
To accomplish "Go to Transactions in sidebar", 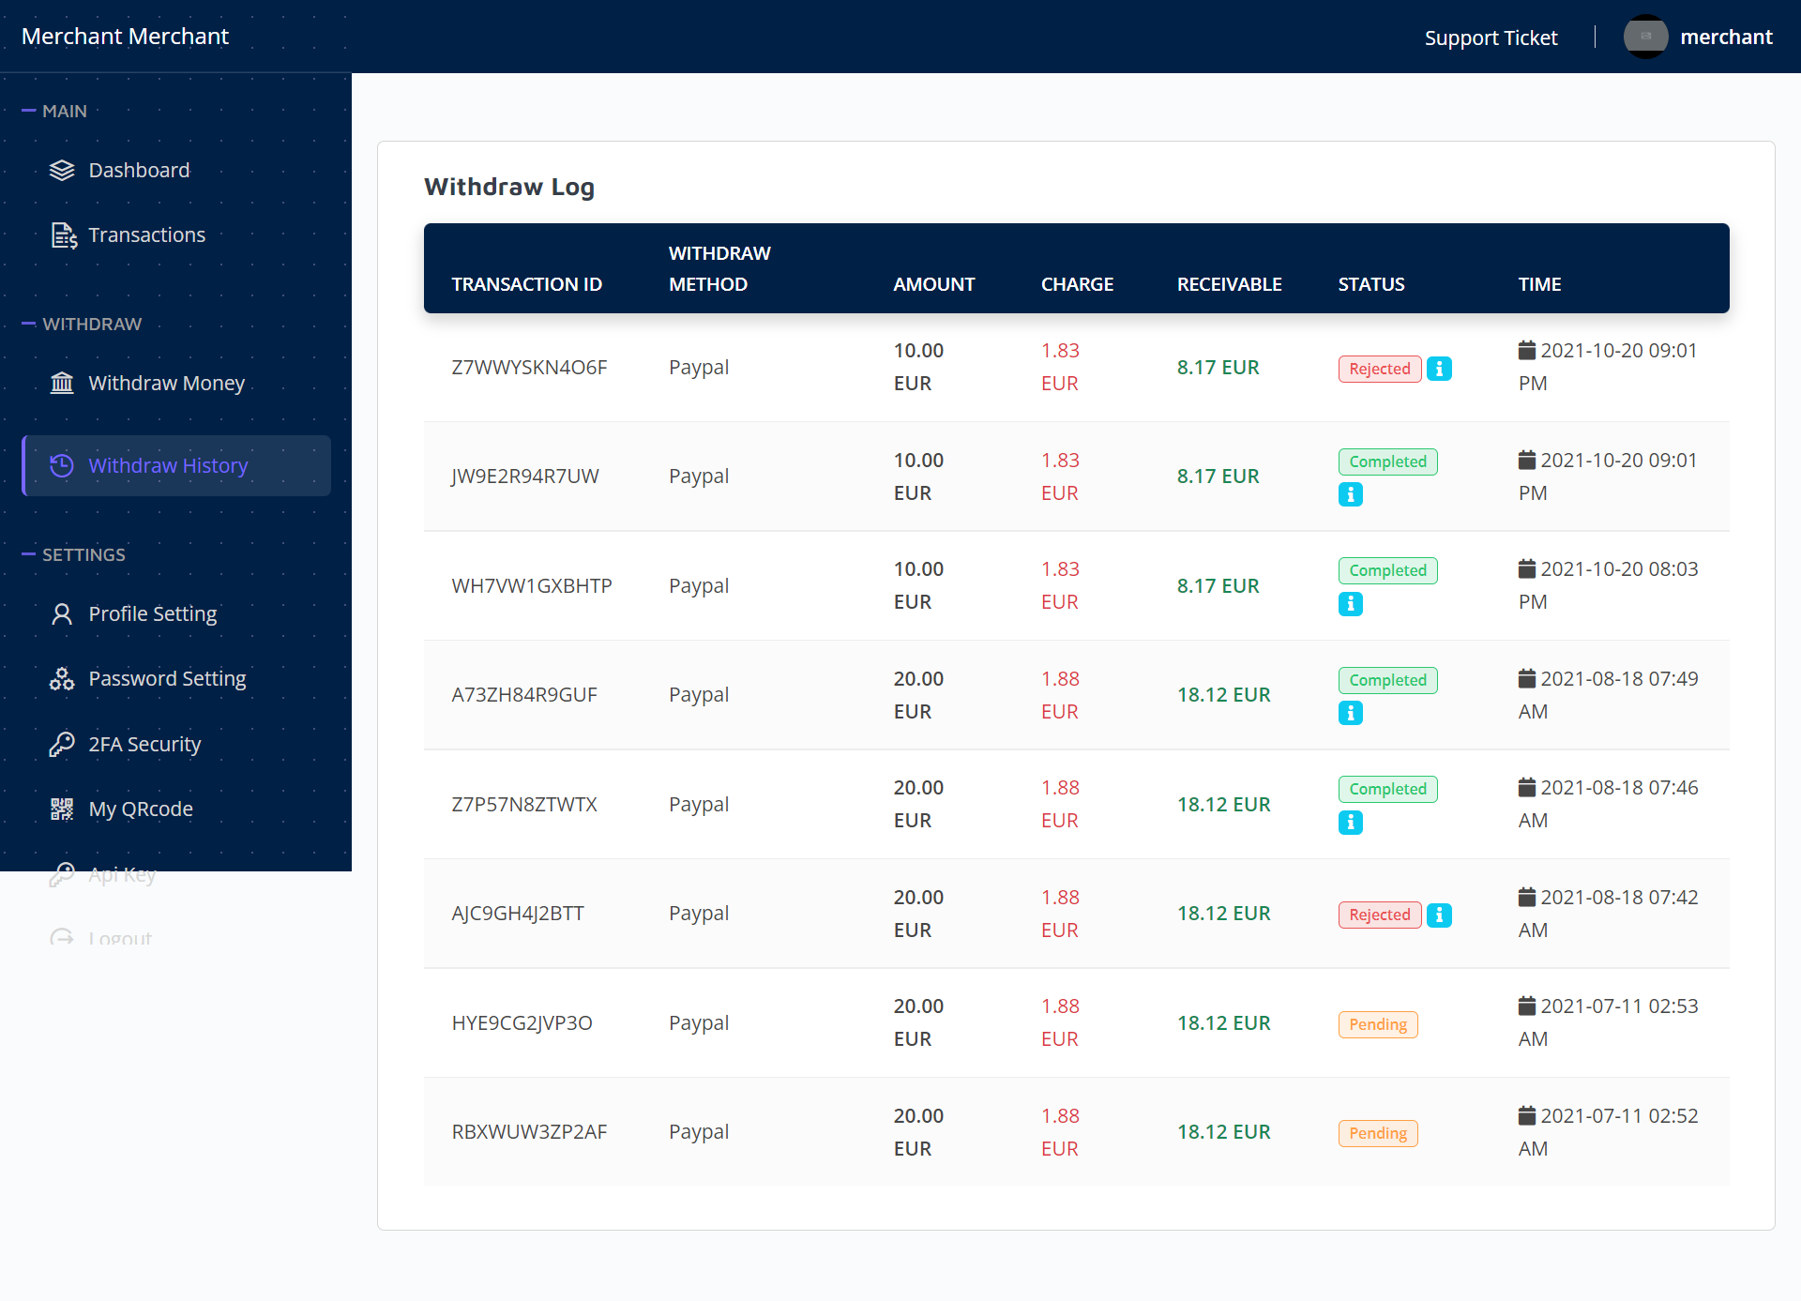I will point(146,235).
